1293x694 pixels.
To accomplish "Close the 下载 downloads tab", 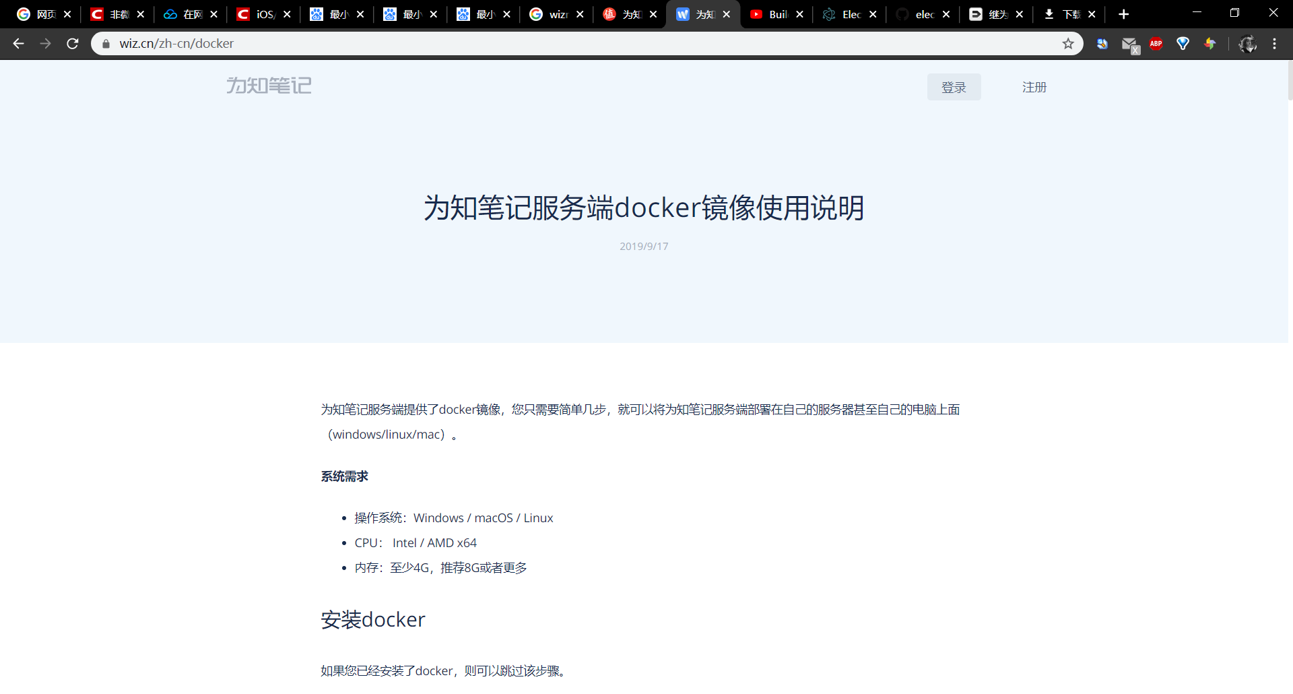I will click(x=1092, y=14).
